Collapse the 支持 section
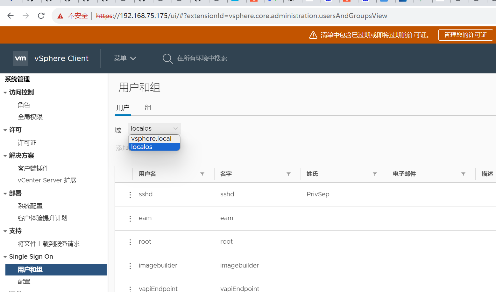Screen dimensions: 496x292 click(x=5, y=231)
